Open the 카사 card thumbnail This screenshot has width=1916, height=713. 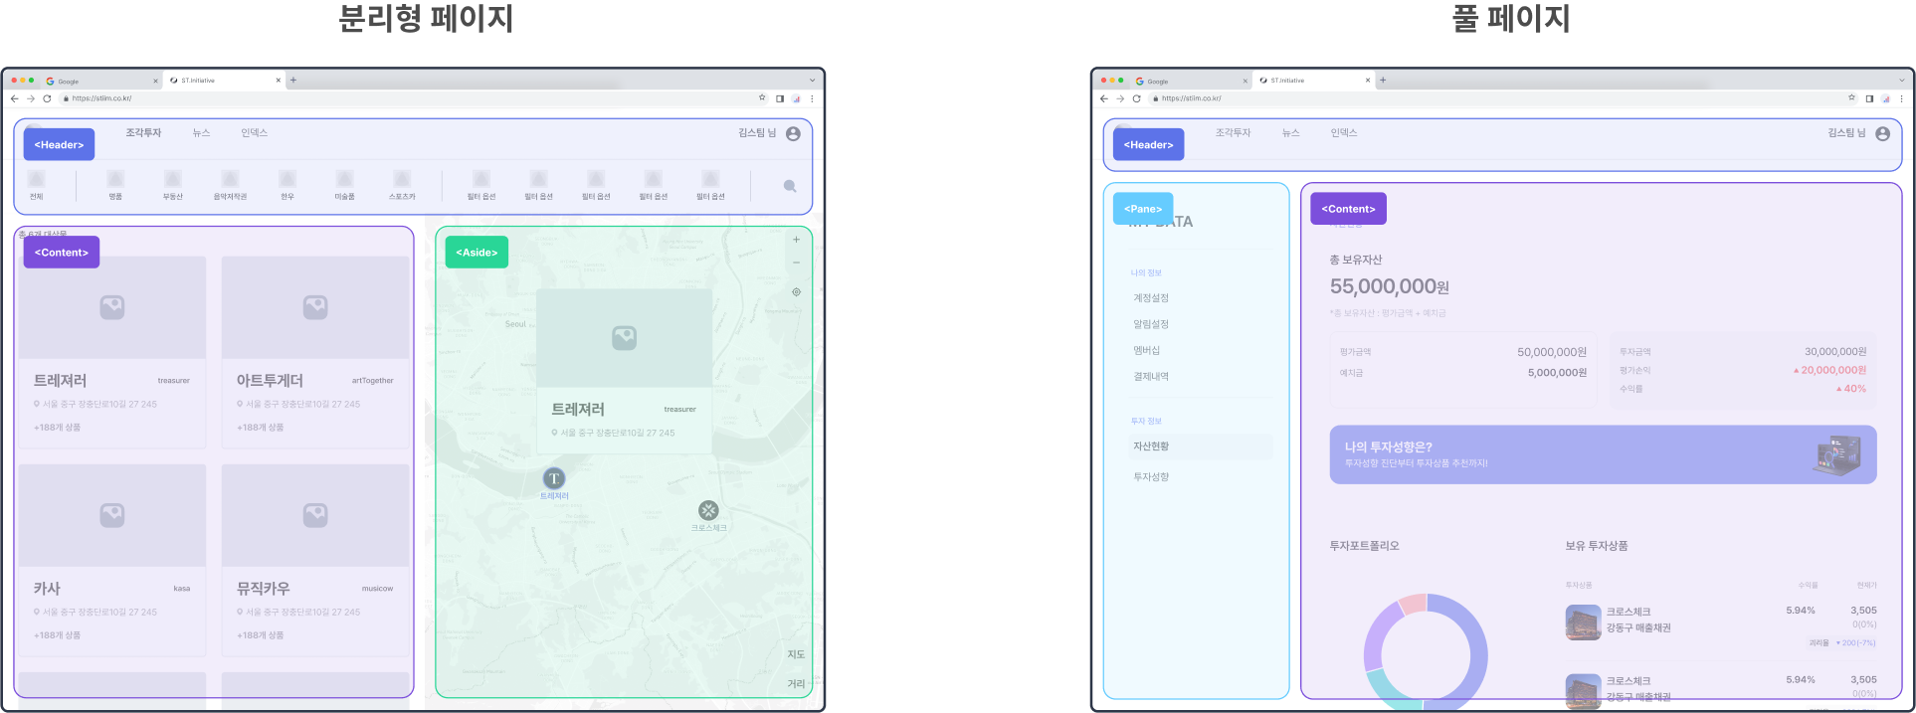pyautogui.click(x=112, y=515)
